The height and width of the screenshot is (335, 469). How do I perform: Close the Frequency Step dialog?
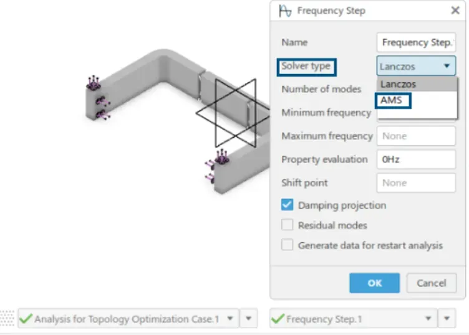click(455, 11)
